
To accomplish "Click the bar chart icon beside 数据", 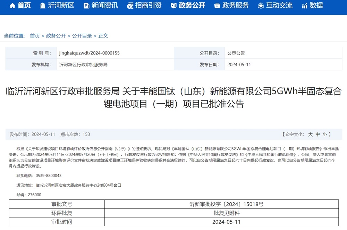I will coord(305,6).
